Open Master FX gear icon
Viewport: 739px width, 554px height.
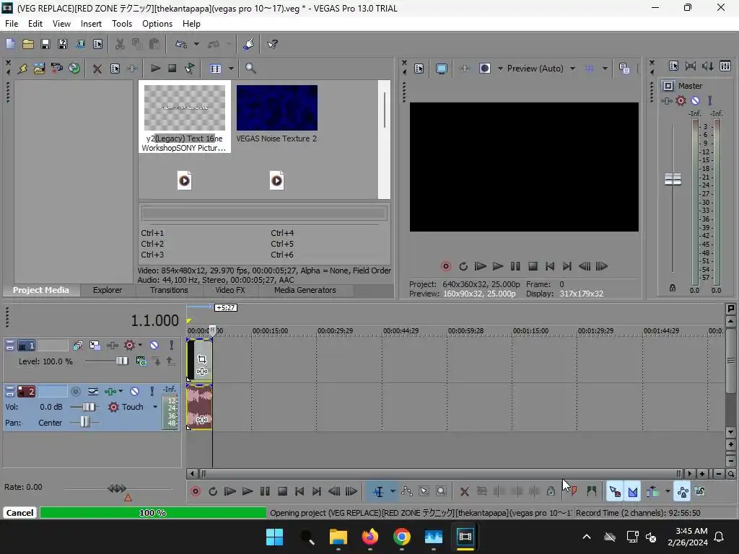681,100
